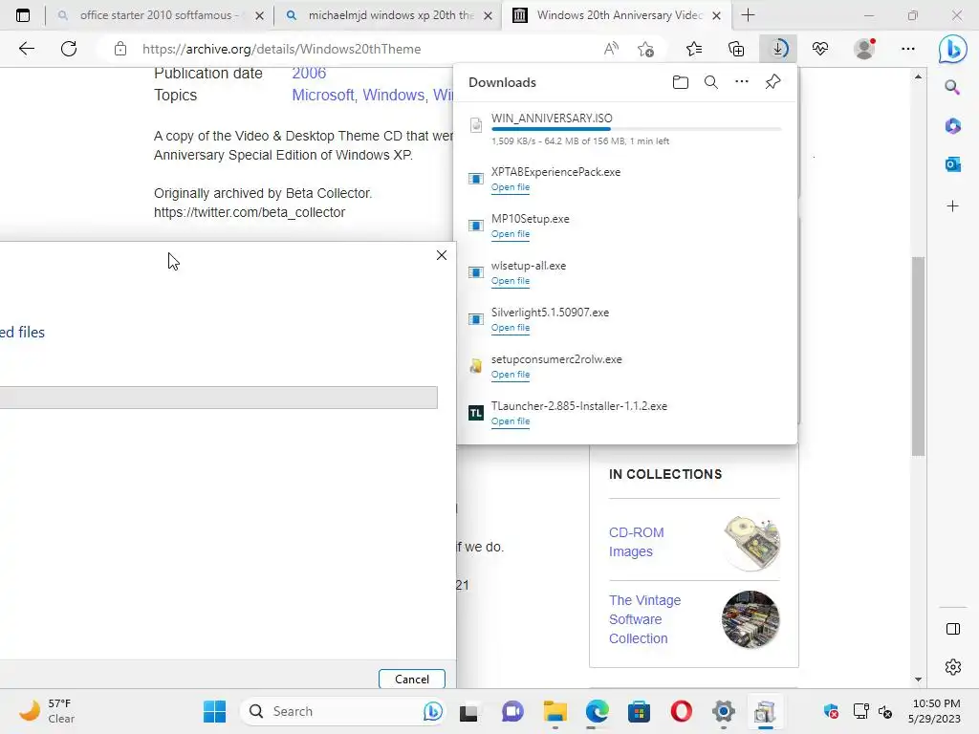
Task: Select the WIN_ANNIVERSARY.ISO download entry
Action: tap(627, 129)
